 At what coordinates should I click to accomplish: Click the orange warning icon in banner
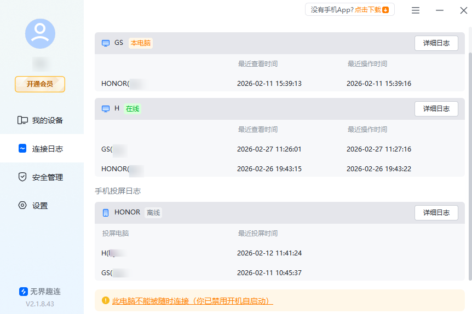pos(105,300)
